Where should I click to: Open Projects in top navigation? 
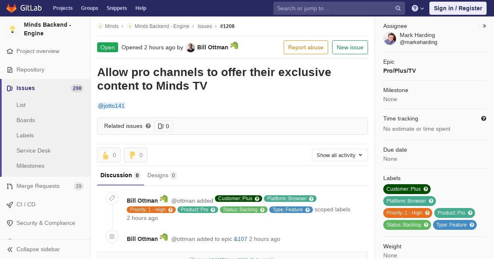click(63, 8)
